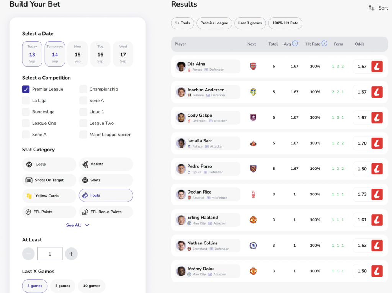Uncheck the Premier League checkbox
Image resolution: width=392 pixels, height=293 pixels.
(26, 89)
